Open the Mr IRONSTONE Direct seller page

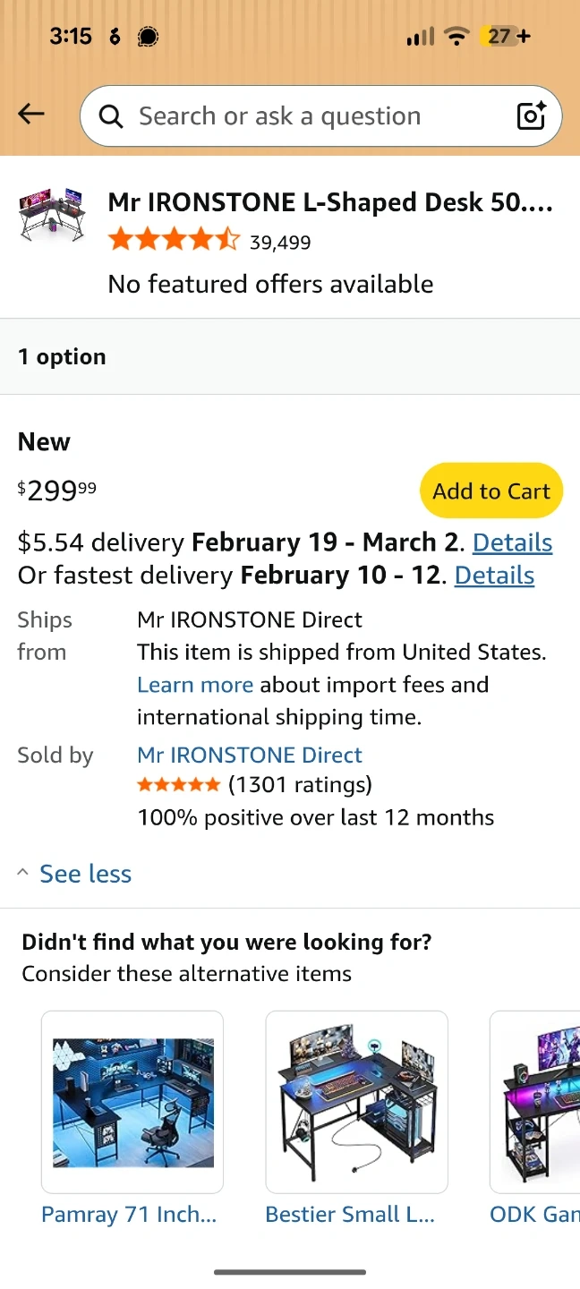click(x=250, y=755)
